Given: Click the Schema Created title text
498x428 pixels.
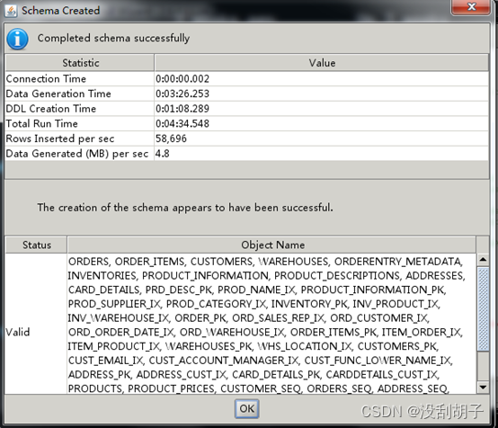Looking at the screenshot, I should pyautogui.click(x=60, y=11).
